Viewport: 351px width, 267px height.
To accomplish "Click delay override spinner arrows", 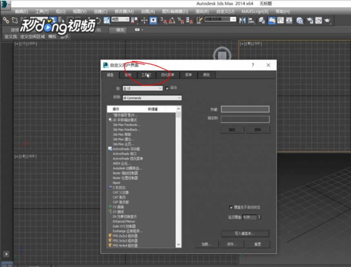I will (x=259, y=217).
